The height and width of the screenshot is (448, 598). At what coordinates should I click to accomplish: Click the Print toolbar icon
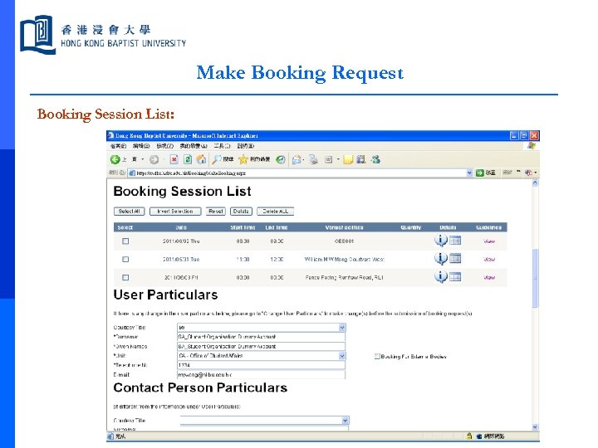(313, 159)
